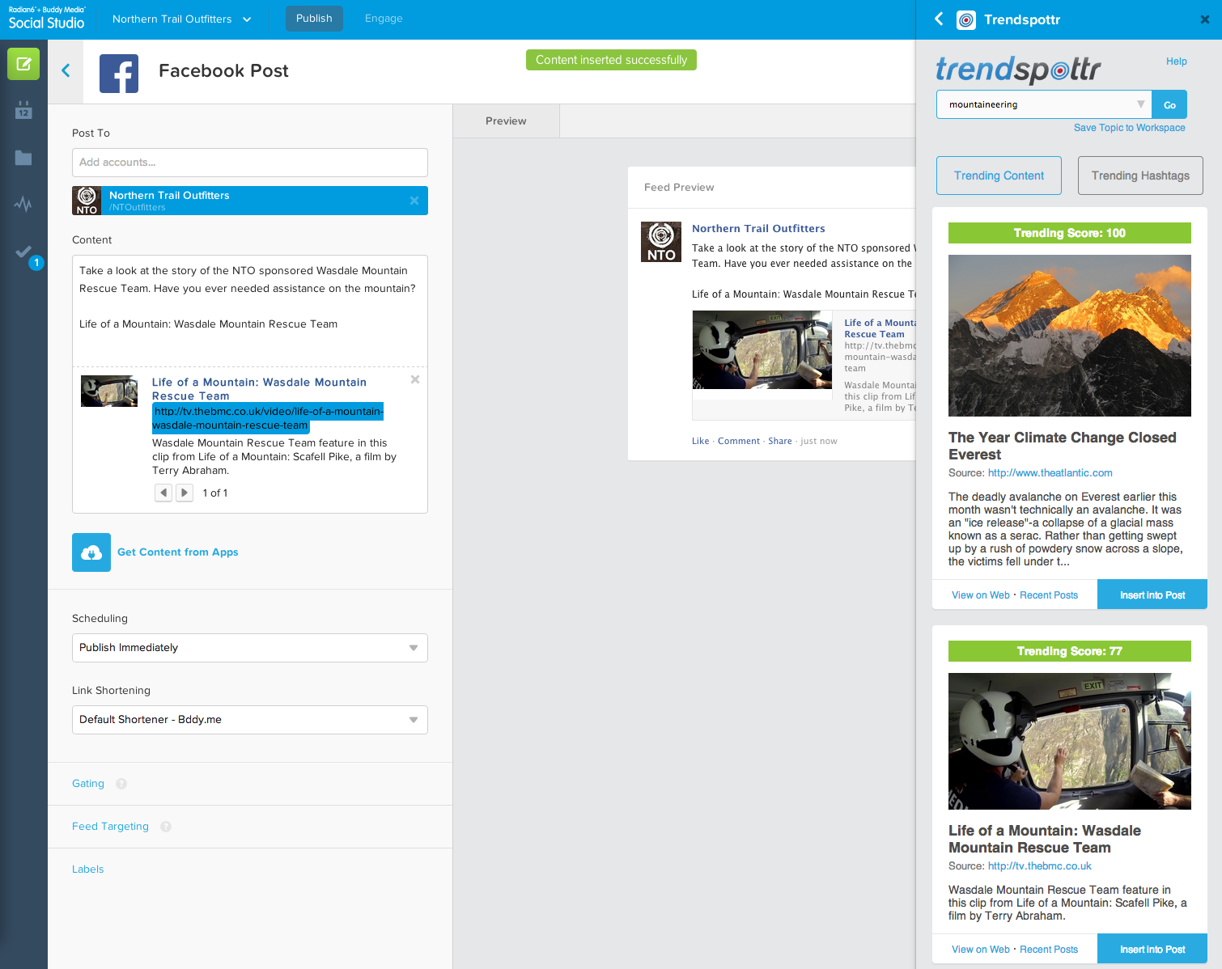1222x969 pixels.
Task: Open the tv.thebmc.co.uk source link
Action: click(x=1040, y=866)
